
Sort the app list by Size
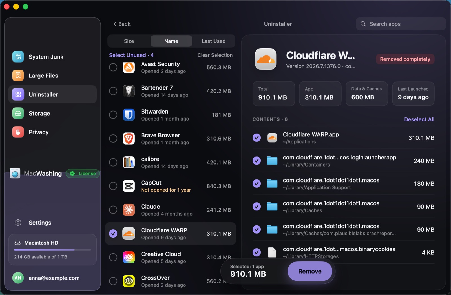(129, 41)
